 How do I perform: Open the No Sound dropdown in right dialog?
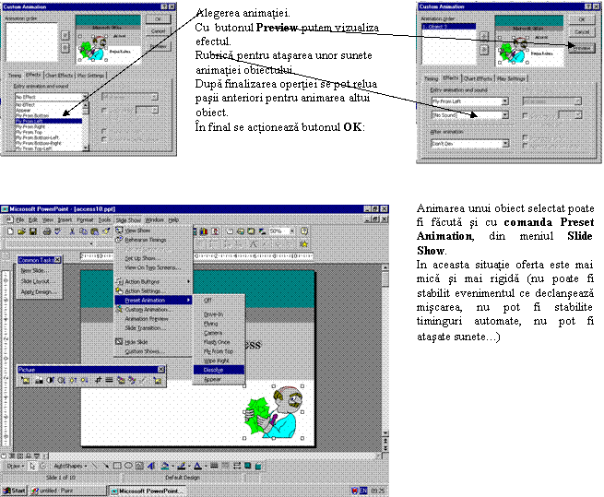503,115
